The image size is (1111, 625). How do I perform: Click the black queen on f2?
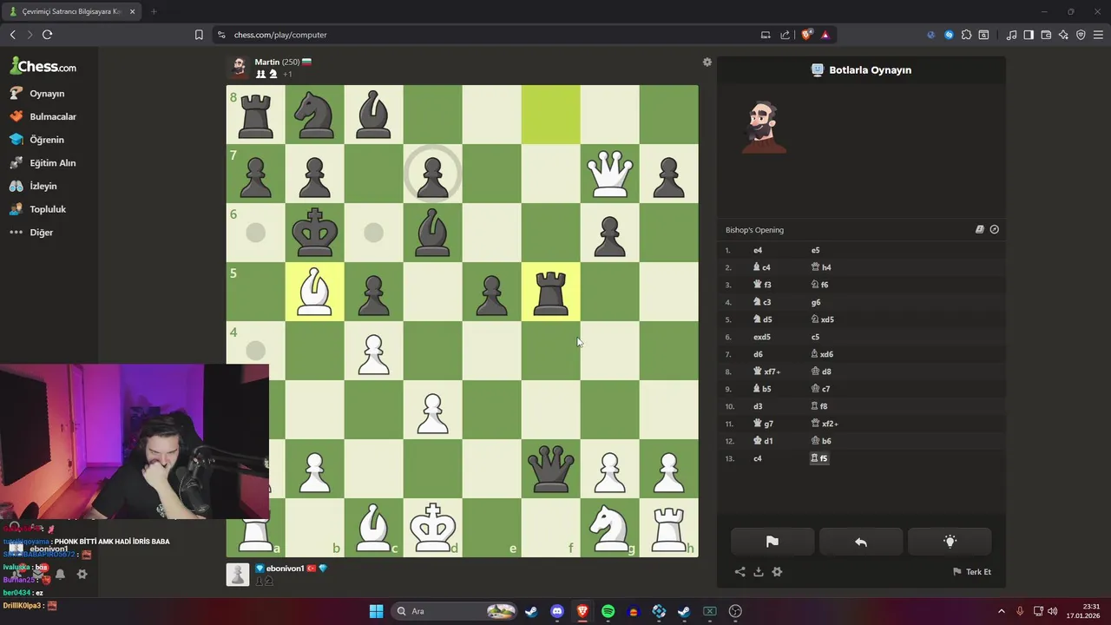tap(550, 469)
